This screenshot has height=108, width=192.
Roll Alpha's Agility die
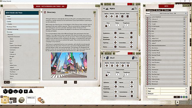pyautogui.click(x=106, y=16)
